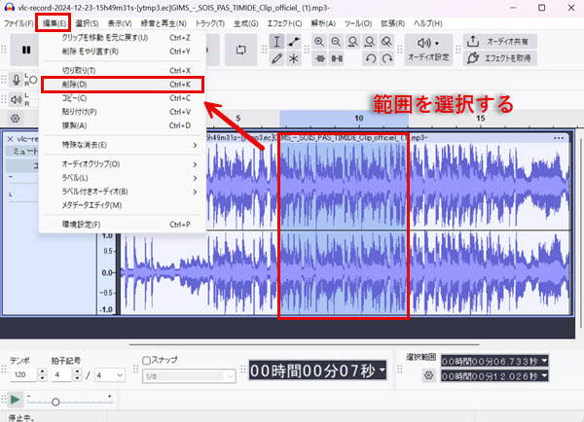Open the 生成(G) menu
The width and height of the screenshot is (584, 422).
246,23
